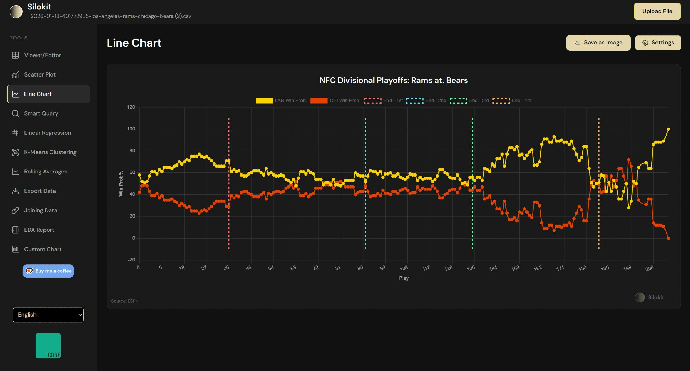Click the Line Chart icon in sidebar
Screen dimensions: 690x371
(x=15, y=94)
